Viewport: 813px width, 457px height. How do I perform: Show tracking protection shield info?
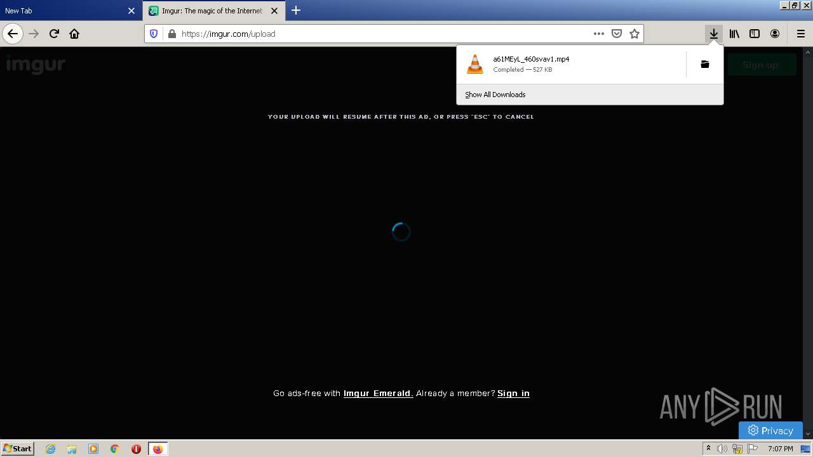(x=154, y=34)
